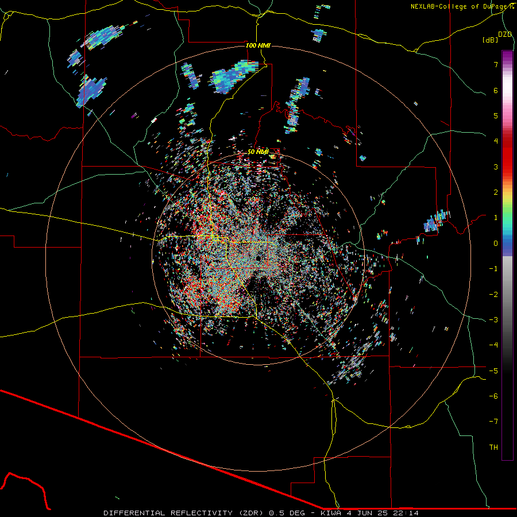Image resolution: width=517 pixels, height=517 pixels.
Task: Click the -4 value on color scale
Action: 493,345
